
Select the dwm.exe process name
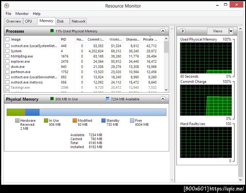[18, 67]
